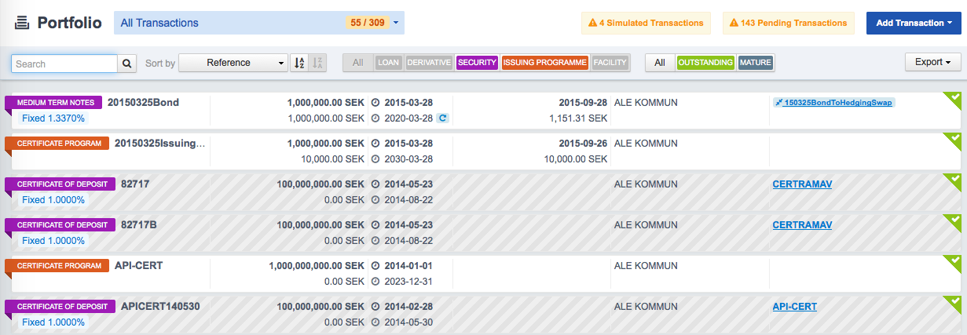Viewport: 967px width, 335px height.
Task: Open the All Transactions dropdown
Action: [x=259, y=23]
